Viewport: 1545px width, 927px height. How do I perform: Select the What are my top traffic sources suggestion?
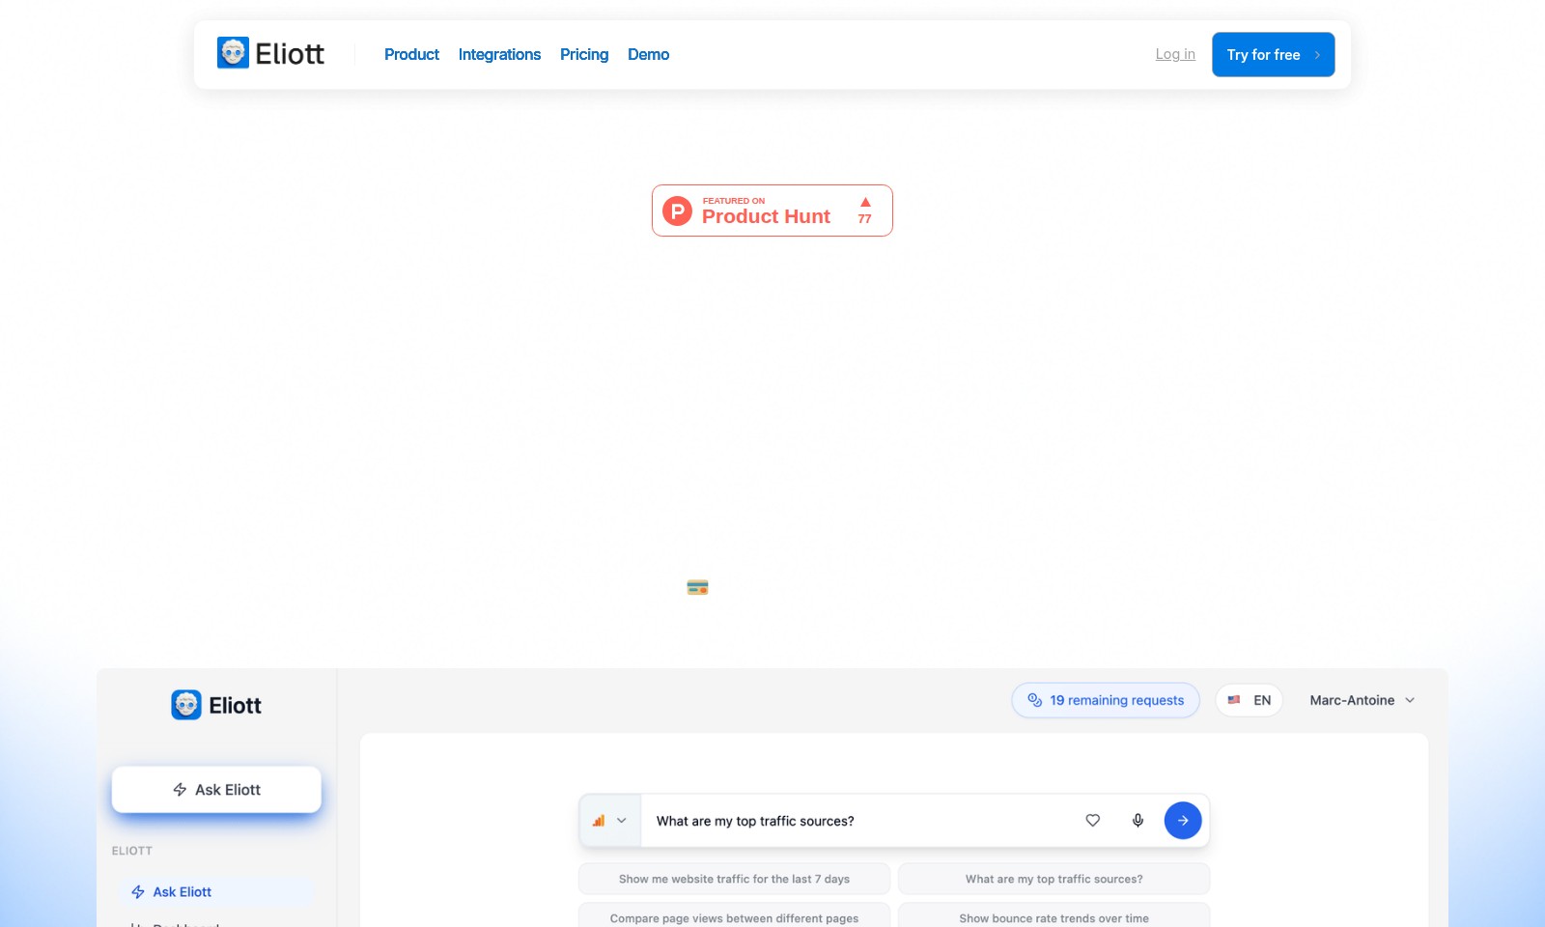click(x=1053, y=879)
